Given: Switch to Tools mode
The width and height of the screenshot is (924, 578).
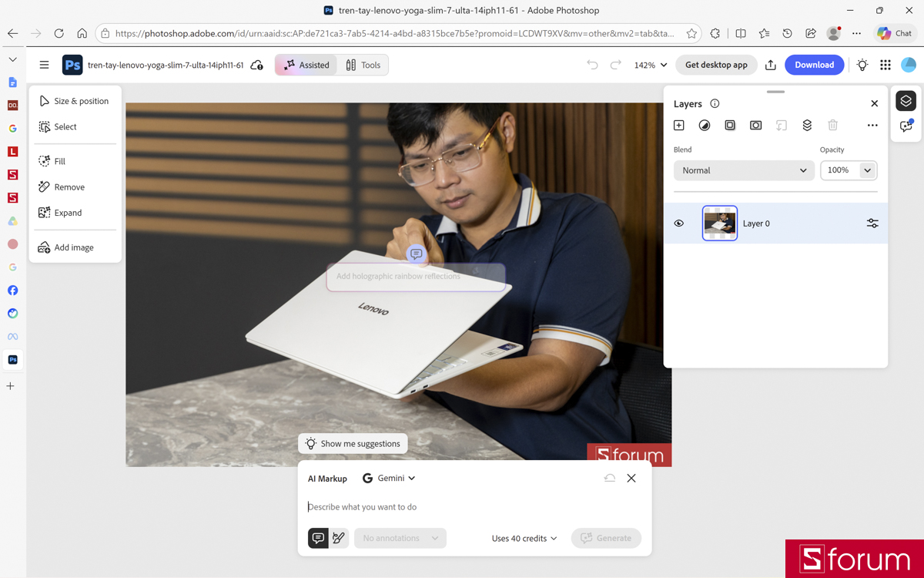Looking at the screenshot, I should [x=363, y=65].
